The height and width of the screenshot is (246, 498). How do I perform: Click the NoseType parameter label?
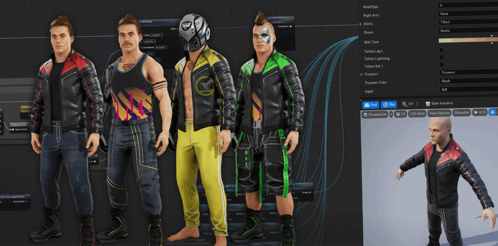(370, 7)
